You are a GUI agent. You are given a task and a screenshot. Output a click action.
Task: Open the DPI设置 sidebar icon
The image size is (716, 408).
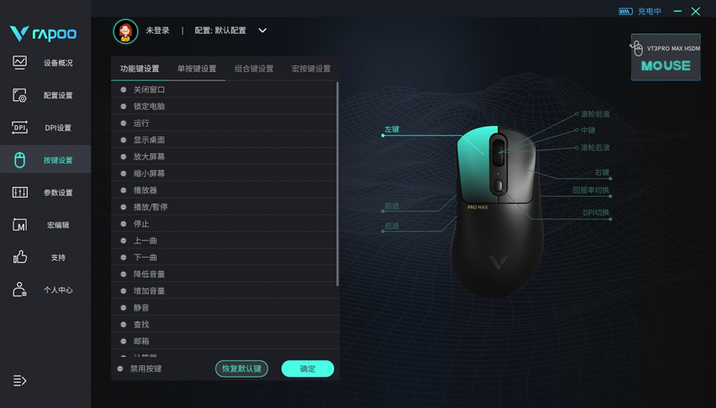20,127
